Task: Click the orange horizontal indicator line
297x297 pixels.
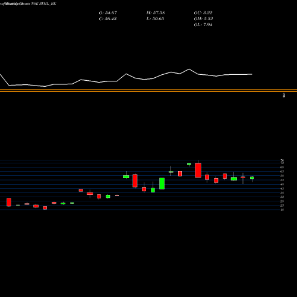Action: (148, 91)
